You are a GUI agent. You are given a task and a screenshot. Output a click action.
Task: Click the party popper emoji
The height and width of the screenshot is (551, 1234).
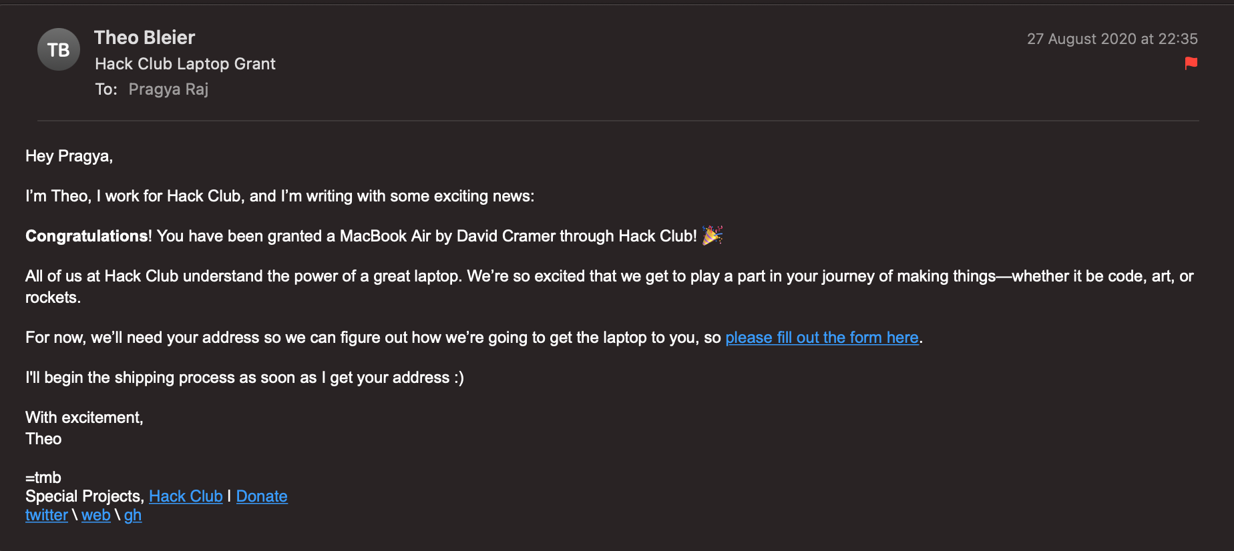pos(712,235)
